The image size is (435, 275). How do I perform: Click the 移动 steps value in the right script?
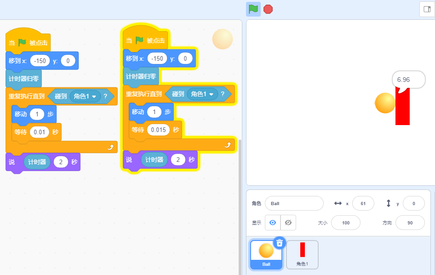pos(154,112)
